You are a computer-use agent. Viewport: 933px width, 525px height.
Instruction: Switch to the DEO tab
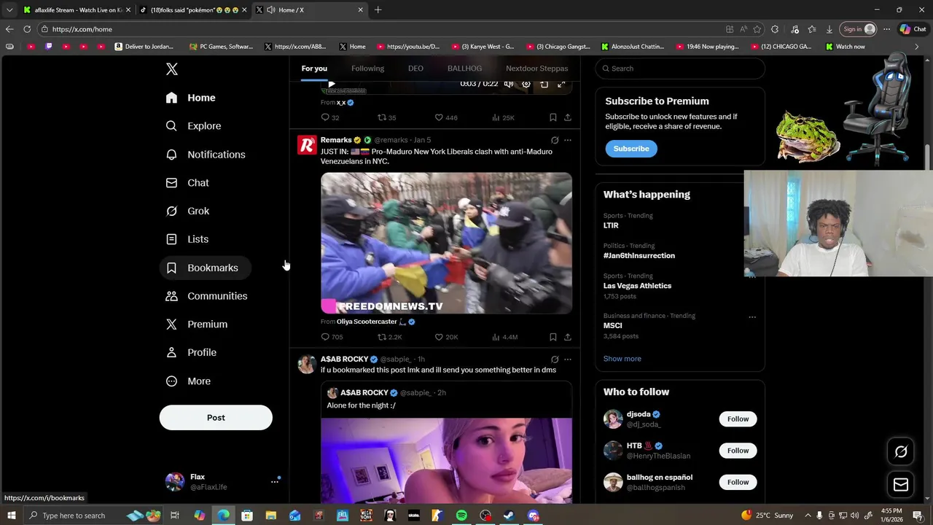tap(415, 69)
